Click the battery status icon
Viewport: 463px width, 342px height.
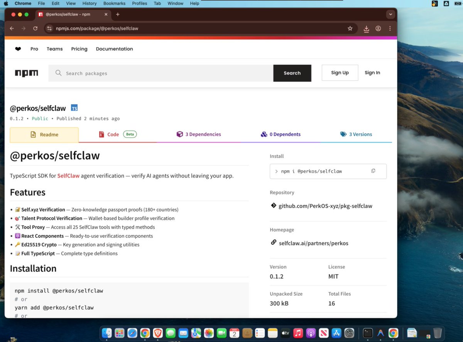(458, 3)
